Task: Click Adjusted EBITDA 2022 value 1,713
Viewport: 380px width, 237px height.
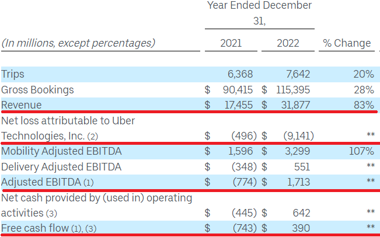Action: point(299,182)
